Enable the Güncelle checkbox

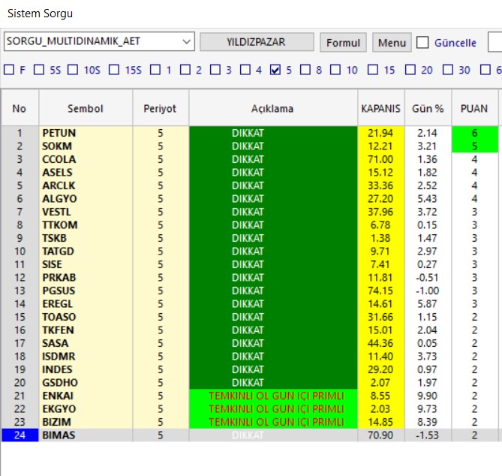coord(422,42)
